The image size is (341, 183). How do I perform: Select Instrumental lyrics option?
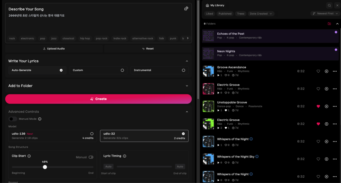click(160, 70)
